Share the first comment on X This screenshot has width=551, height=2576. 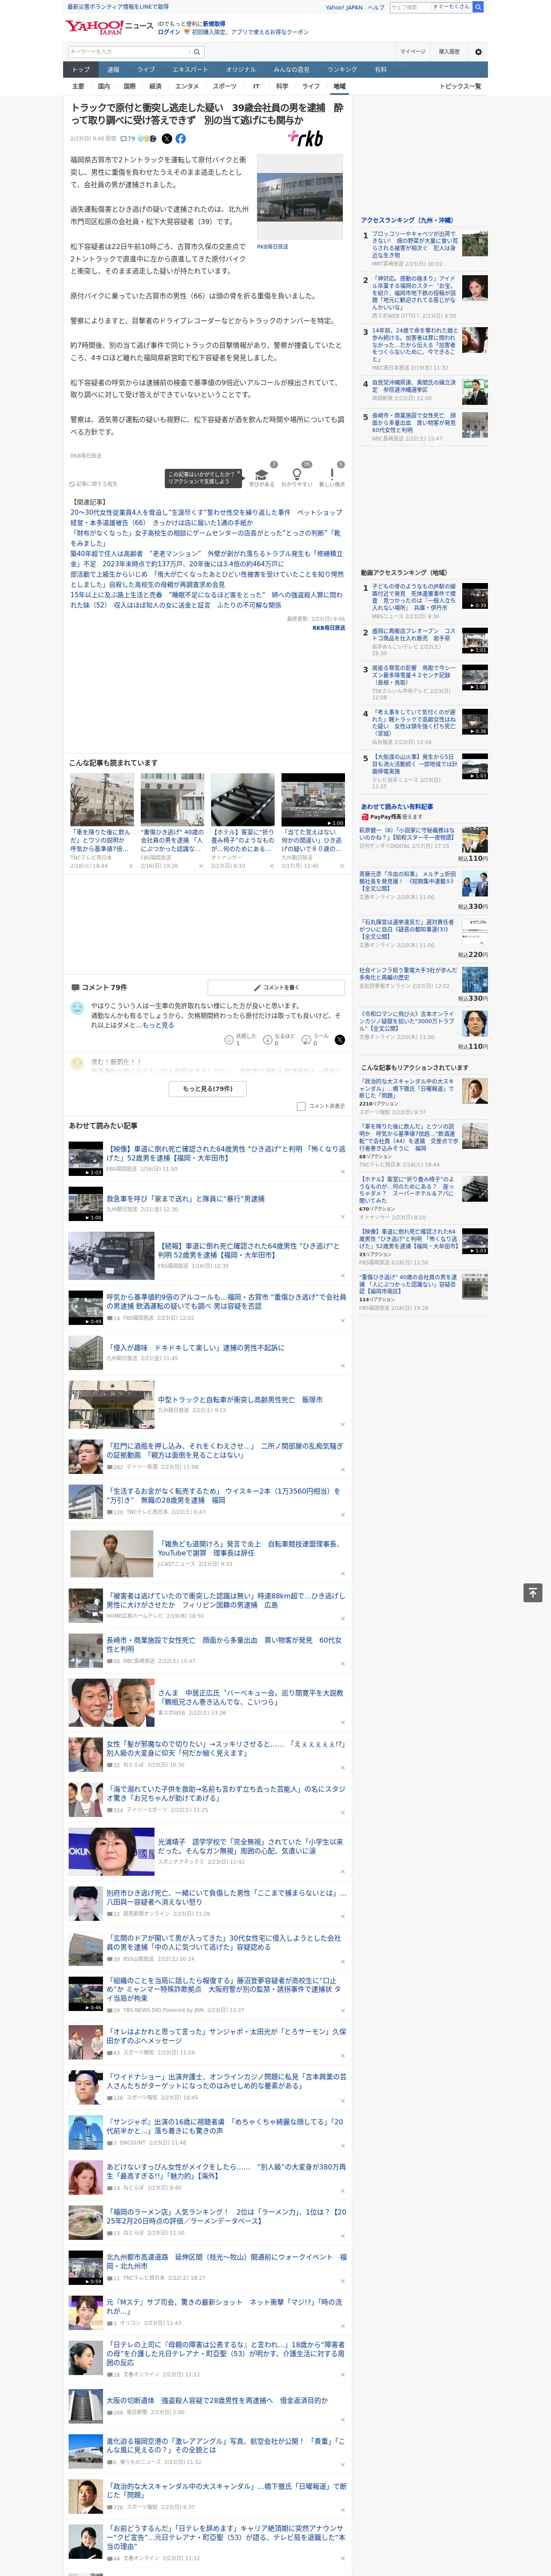339,1040
